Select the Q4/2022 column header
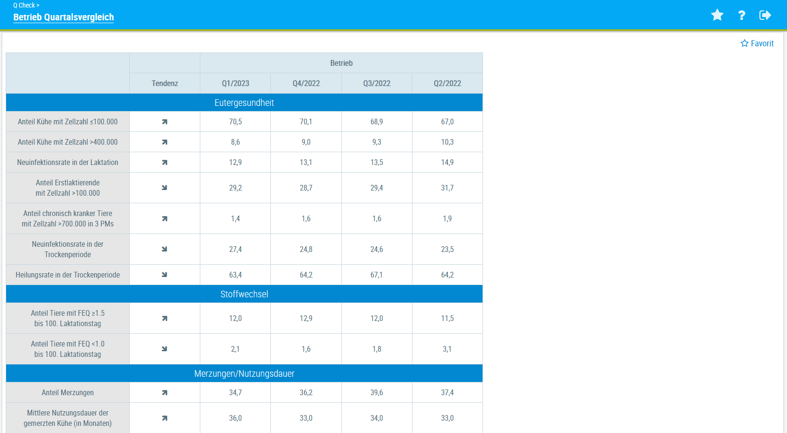This screenshot has height=433, width=787. pyautogui.click(x=306, y=84)
